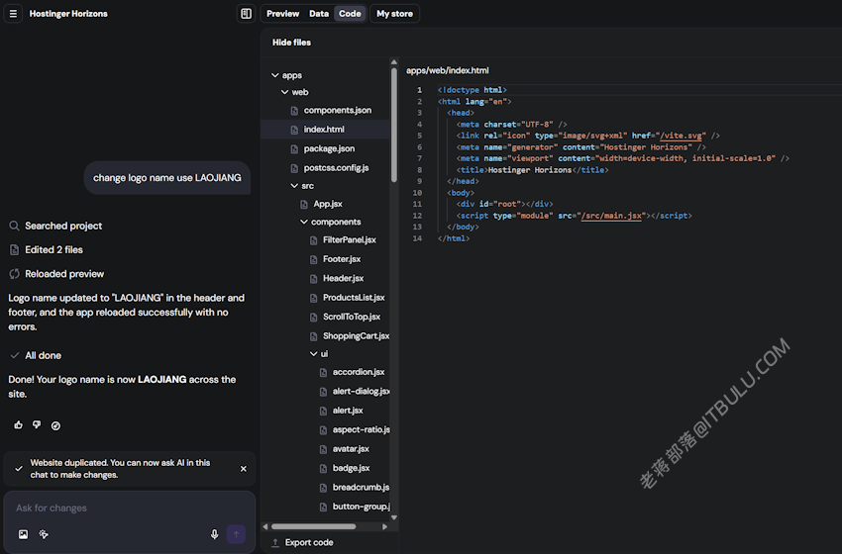The height and width of the screenshot is (554, 842).
Task: Switch to the Preview tab
Action: (x=282, y=14)
